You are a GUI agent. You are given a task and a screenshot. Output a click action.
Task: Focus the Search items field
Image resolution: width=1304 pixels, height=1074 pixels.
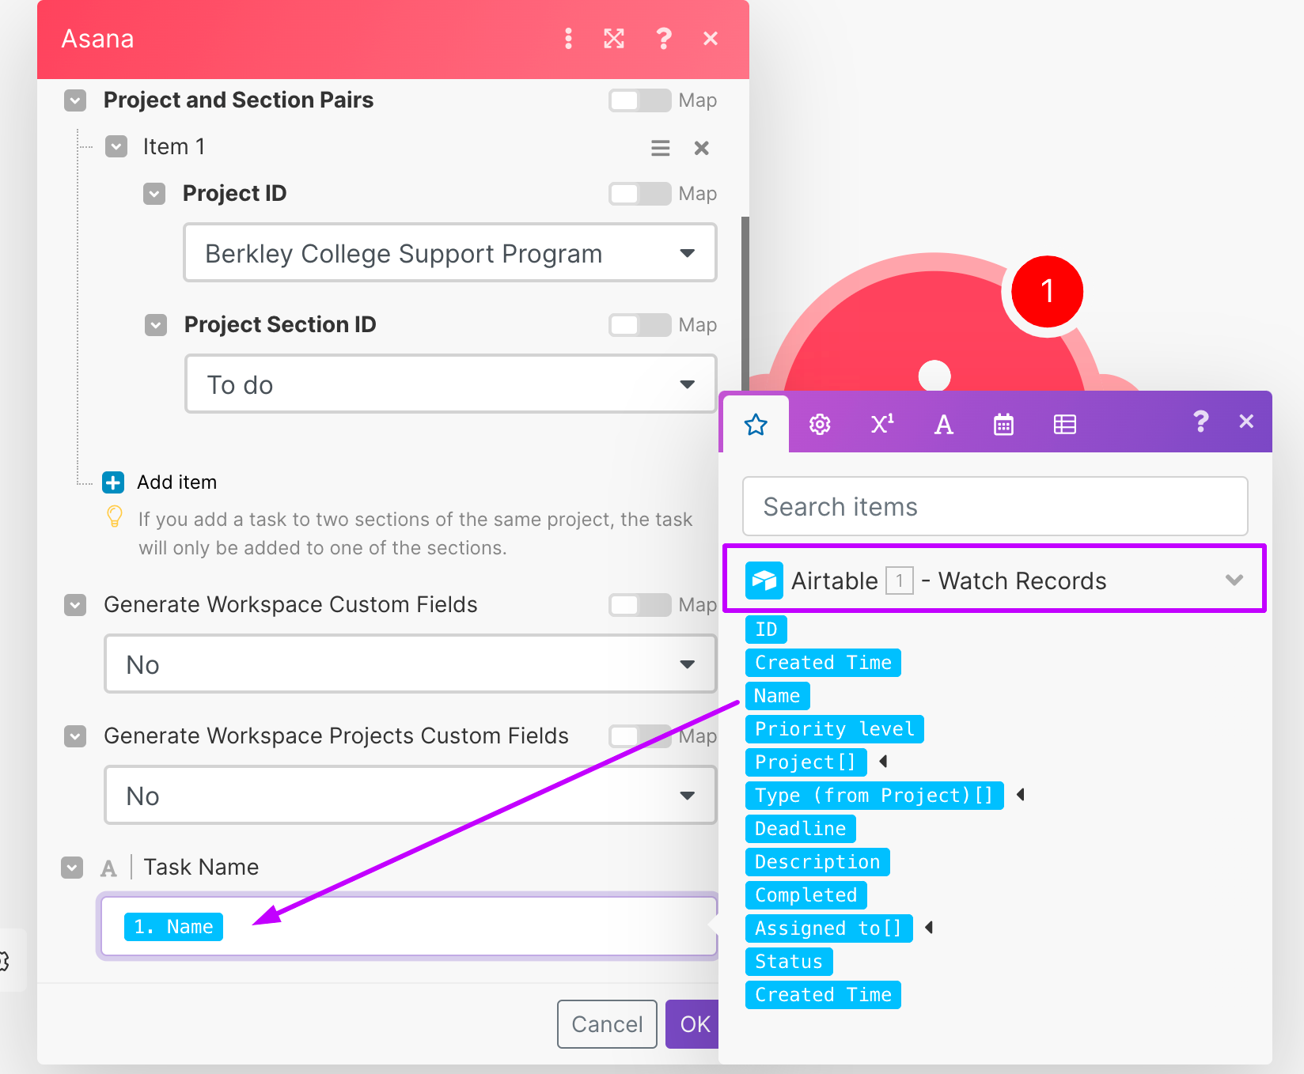click(995, 506)
